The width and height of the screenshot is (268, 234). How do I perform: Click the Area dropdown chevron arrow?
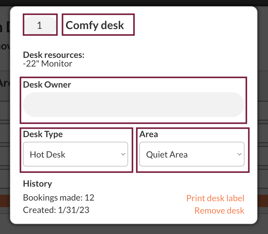pos(239,154)
